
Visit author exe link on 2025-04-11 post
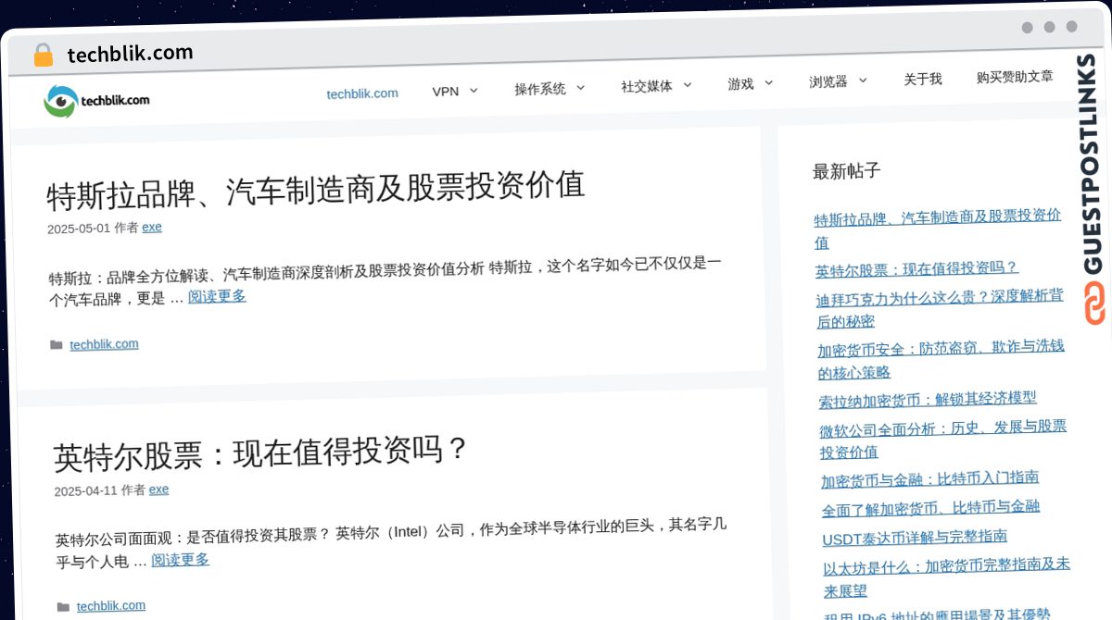click(x=158, y=490)
